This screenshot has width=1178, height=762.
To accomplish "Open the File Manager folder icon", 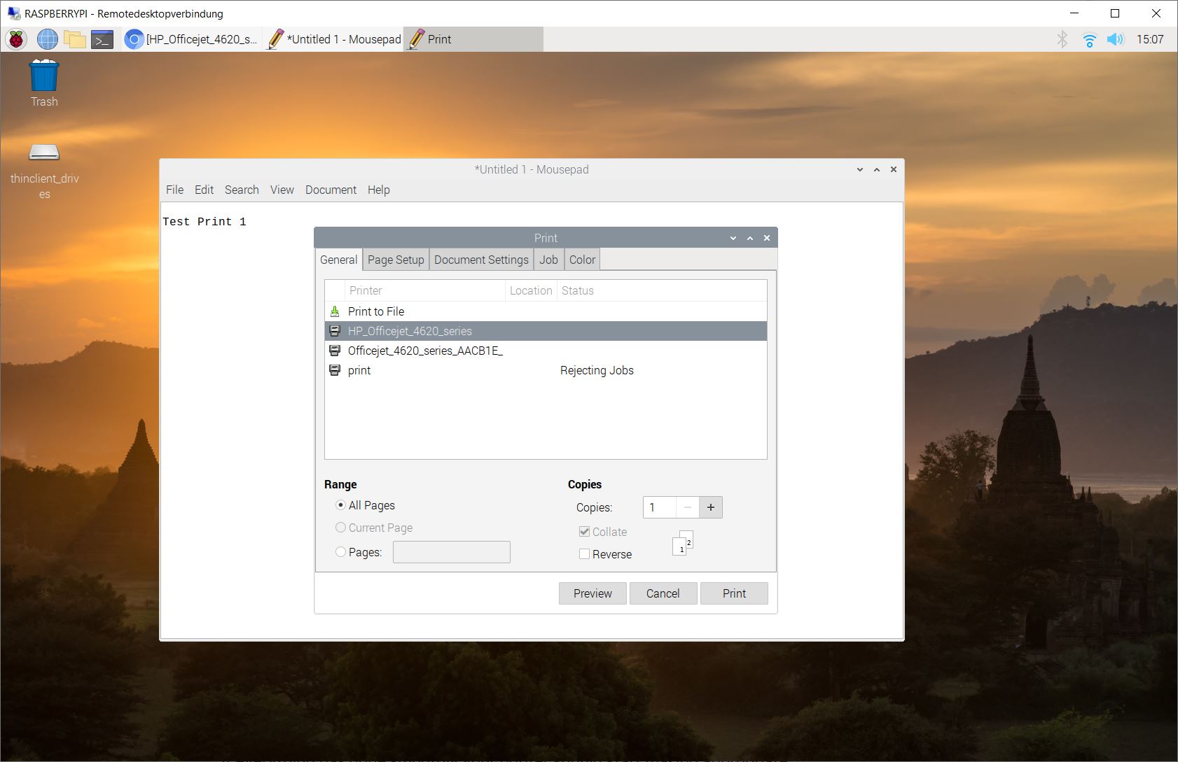I will (x=75, y=39).
